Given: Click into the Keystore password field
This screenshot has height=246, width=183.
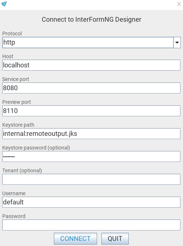Looking at the screenshot, I should [x=91, y=157].
